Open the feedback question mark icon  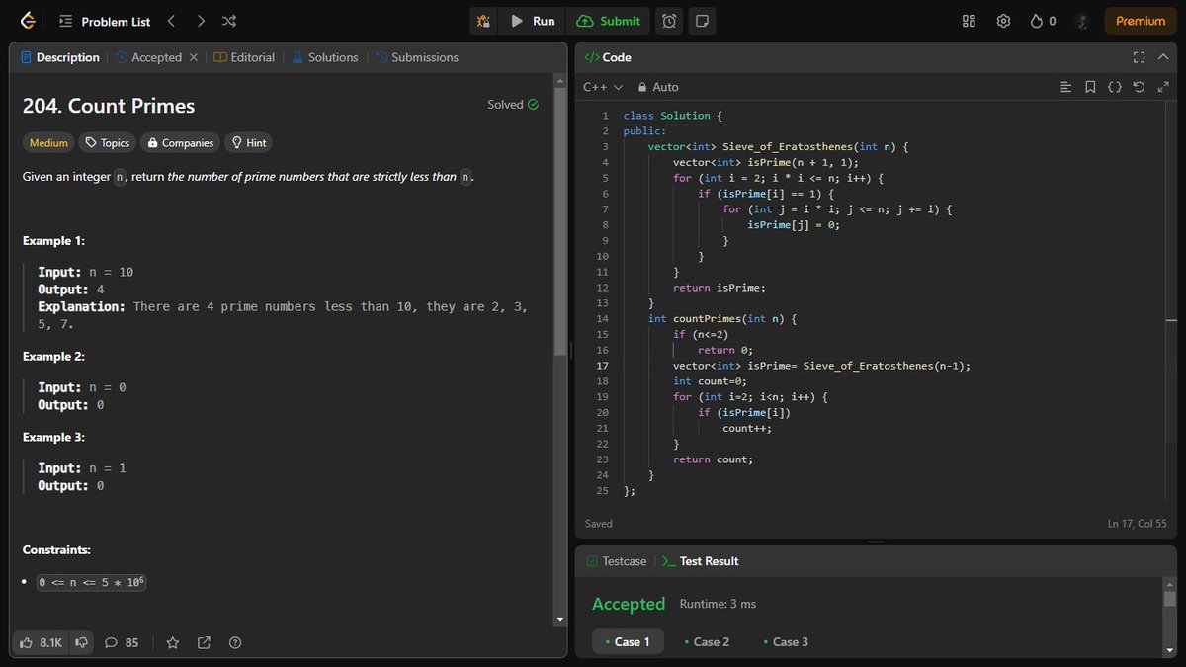coord(235,642)
